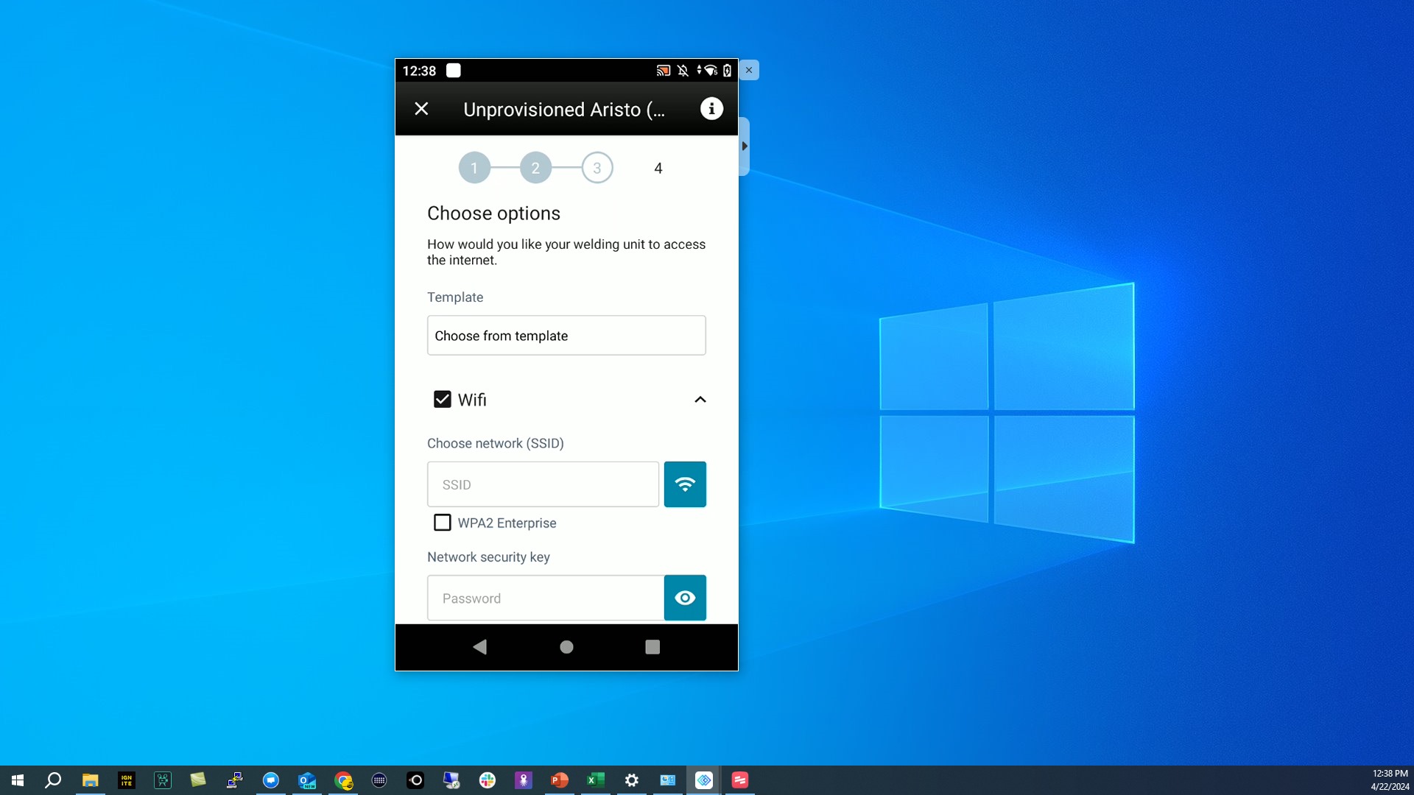Open the Windows Start menu
1414x795 pixels.
click(18, 780)
